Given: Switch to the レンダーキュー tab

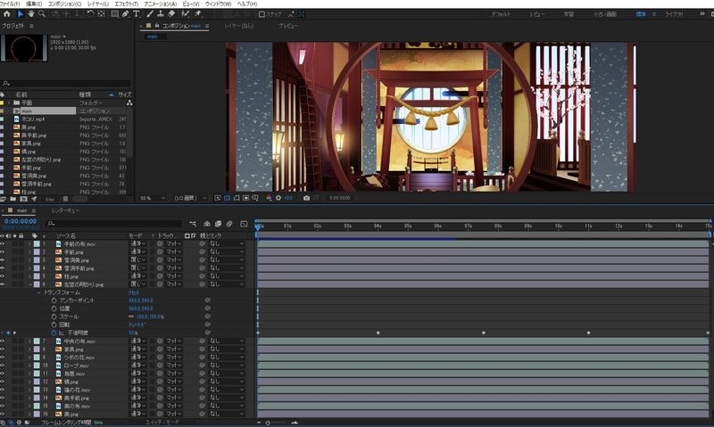Looking at the screenshot, I should coord(65,210).
